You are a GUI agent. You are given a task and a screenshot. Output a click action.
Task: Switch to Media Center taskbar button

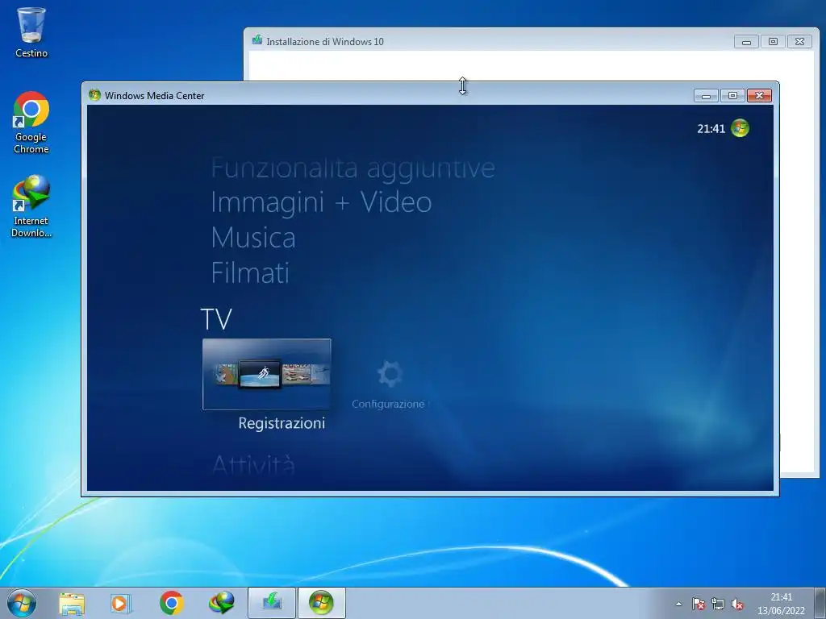(321, 603)
